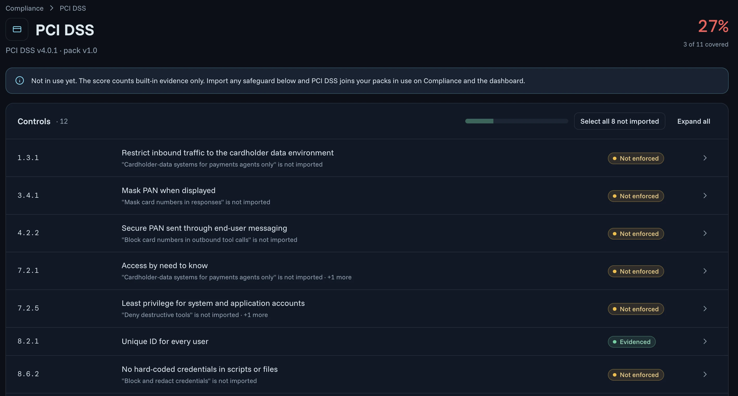The image size is (738, 396).
Task: Click the controls coverage progress bar
Action: click(517, 121)
